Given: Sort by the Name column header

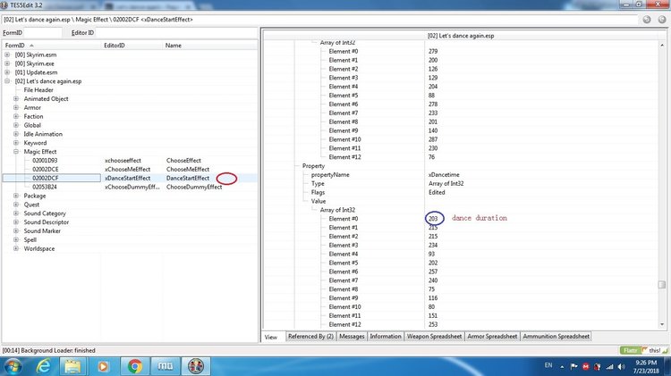Looking at the screenshot, I should coord(210,46).
